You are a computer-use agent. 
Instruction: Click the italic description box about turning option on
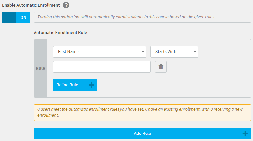click(x=142, y=17)
